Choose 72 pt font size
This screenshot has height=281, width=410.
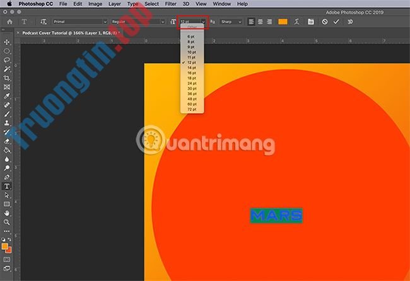(192, 110)
